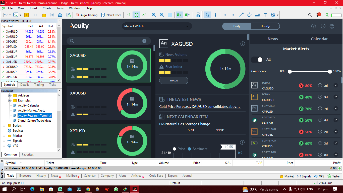This screenshot has height=193, width=343.
Task: Zoom out on the chart
Action: click(x=162, y=15)
